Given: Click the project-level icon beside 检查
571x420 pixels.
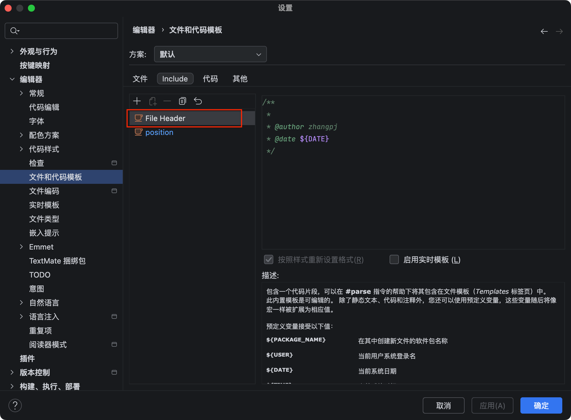Looking at the screenshot, I should tap(114, 163).
